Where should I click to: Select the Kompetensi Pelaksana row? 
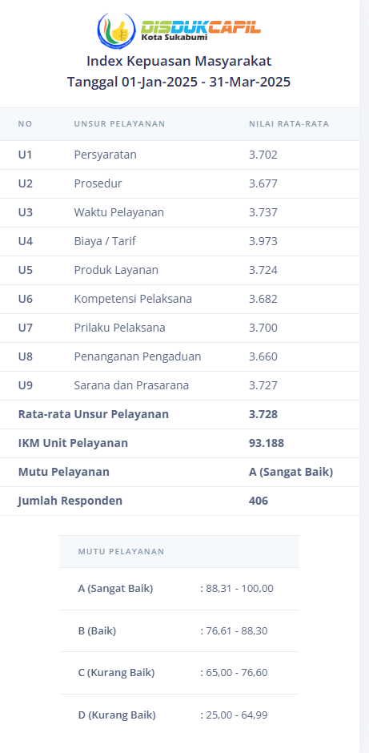coord(179,299)
